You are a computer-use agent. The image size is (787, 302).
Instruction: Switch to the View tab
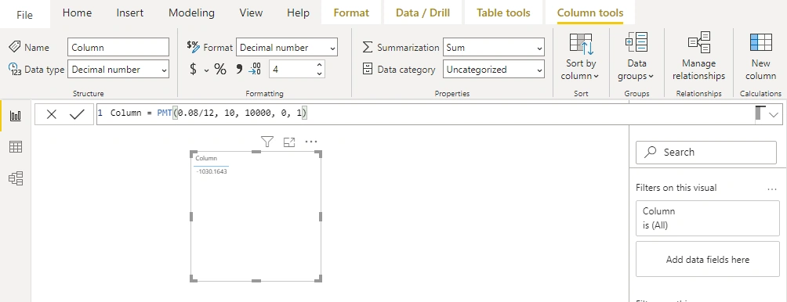(x=251, y=13)
